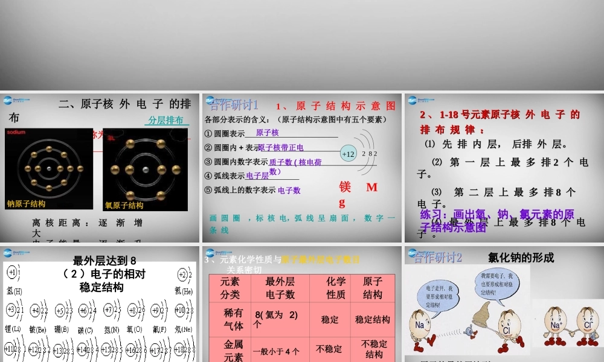Click the answer 电子层 after 弧线表示
The width and height of the screenshot is (604, 362).
(257, 176)
